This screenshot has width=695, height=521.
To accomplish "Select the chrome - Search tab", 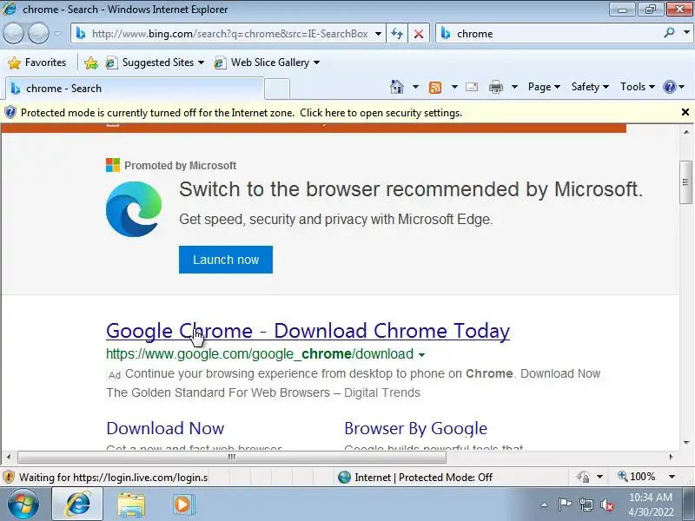I will click(135, 89).
